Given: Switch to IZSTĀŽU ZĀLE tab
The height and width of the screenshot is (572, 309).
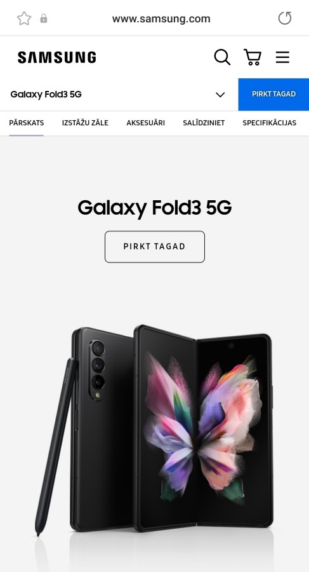Looking at the screenshot, I should 85,123.
